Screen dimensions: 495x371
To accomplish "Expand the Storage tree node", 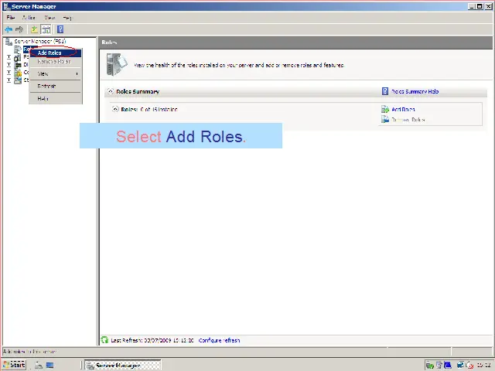I will click(x=9, y=80).
